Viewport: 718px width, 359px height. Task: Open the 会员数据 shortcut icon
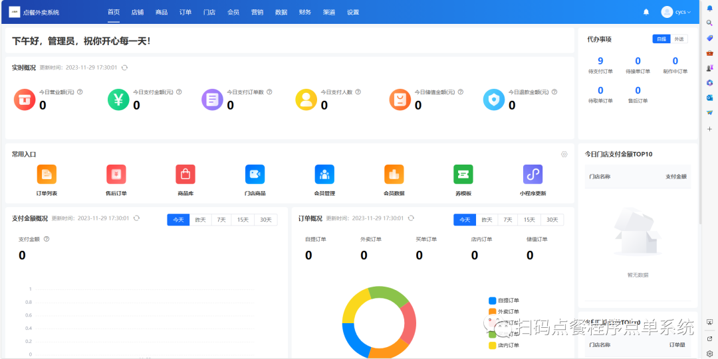click(394, 175)
